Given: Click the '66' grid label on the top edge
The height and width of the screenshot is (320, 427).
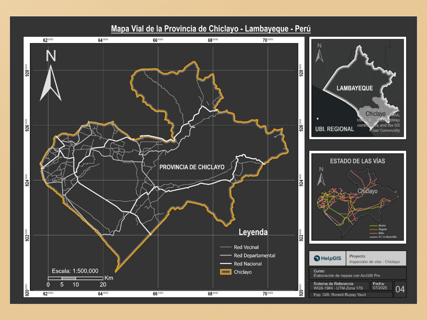Looking at the screenshot, I should pyautogui.click(x=158, y=40).
